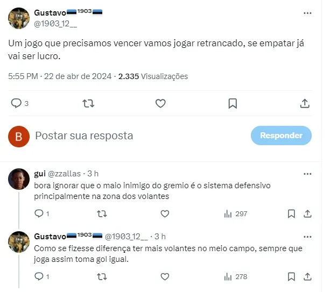
Task: Open Gustavo's profile picture on main tweet
Action: point(19,18)
